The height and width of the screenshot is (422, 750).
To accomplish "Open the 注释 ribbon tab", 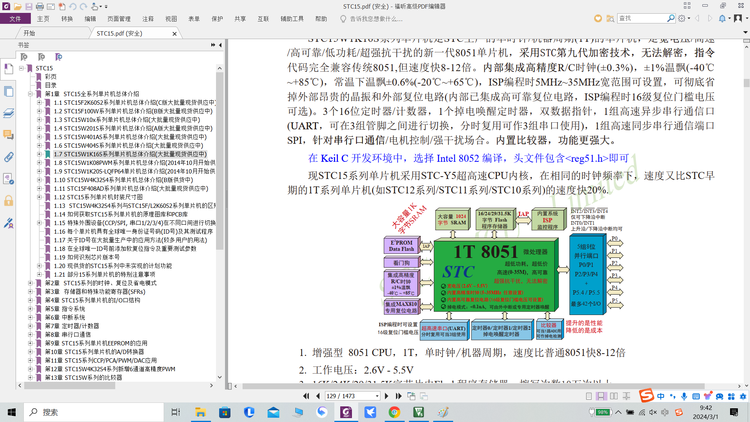I will point(148,19).
